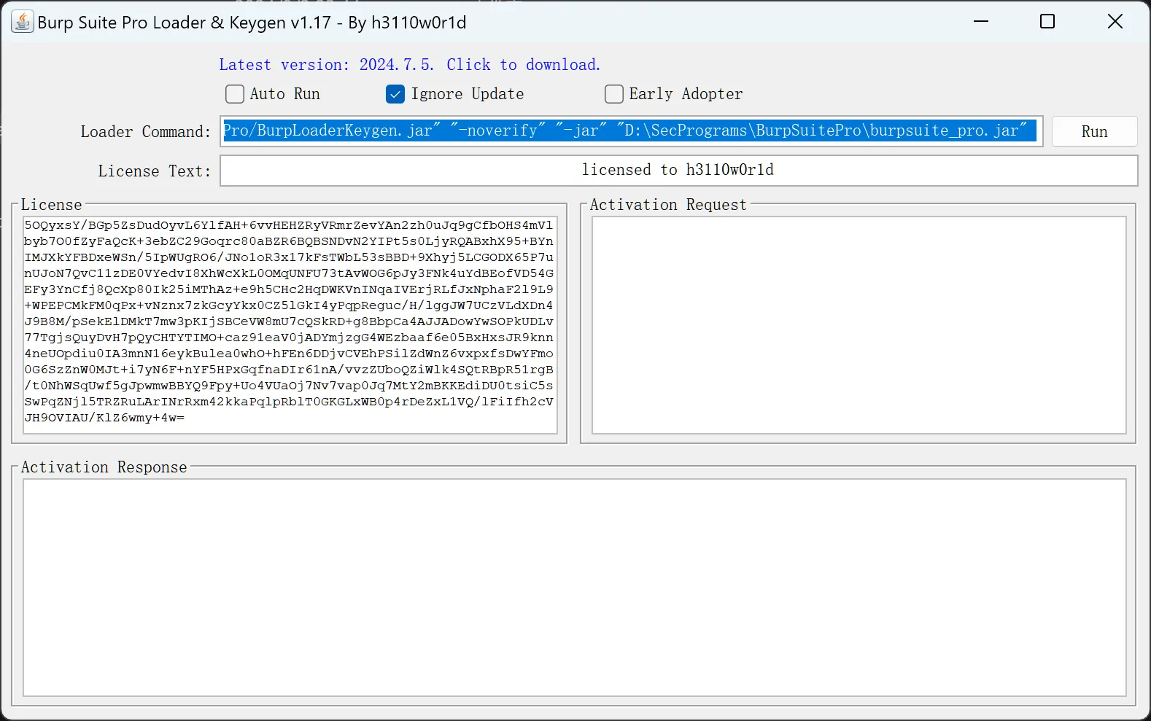Place cursor in the Activation Request box

(859, 325)
